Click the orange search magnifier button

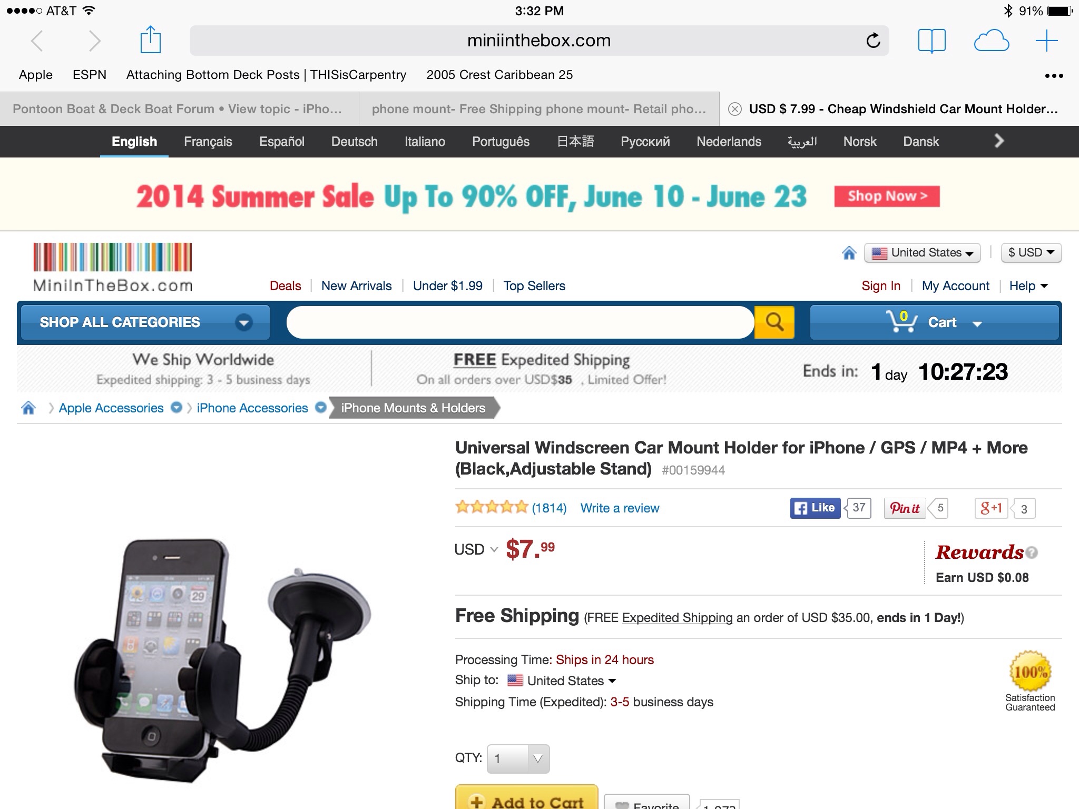pos(774,321)
